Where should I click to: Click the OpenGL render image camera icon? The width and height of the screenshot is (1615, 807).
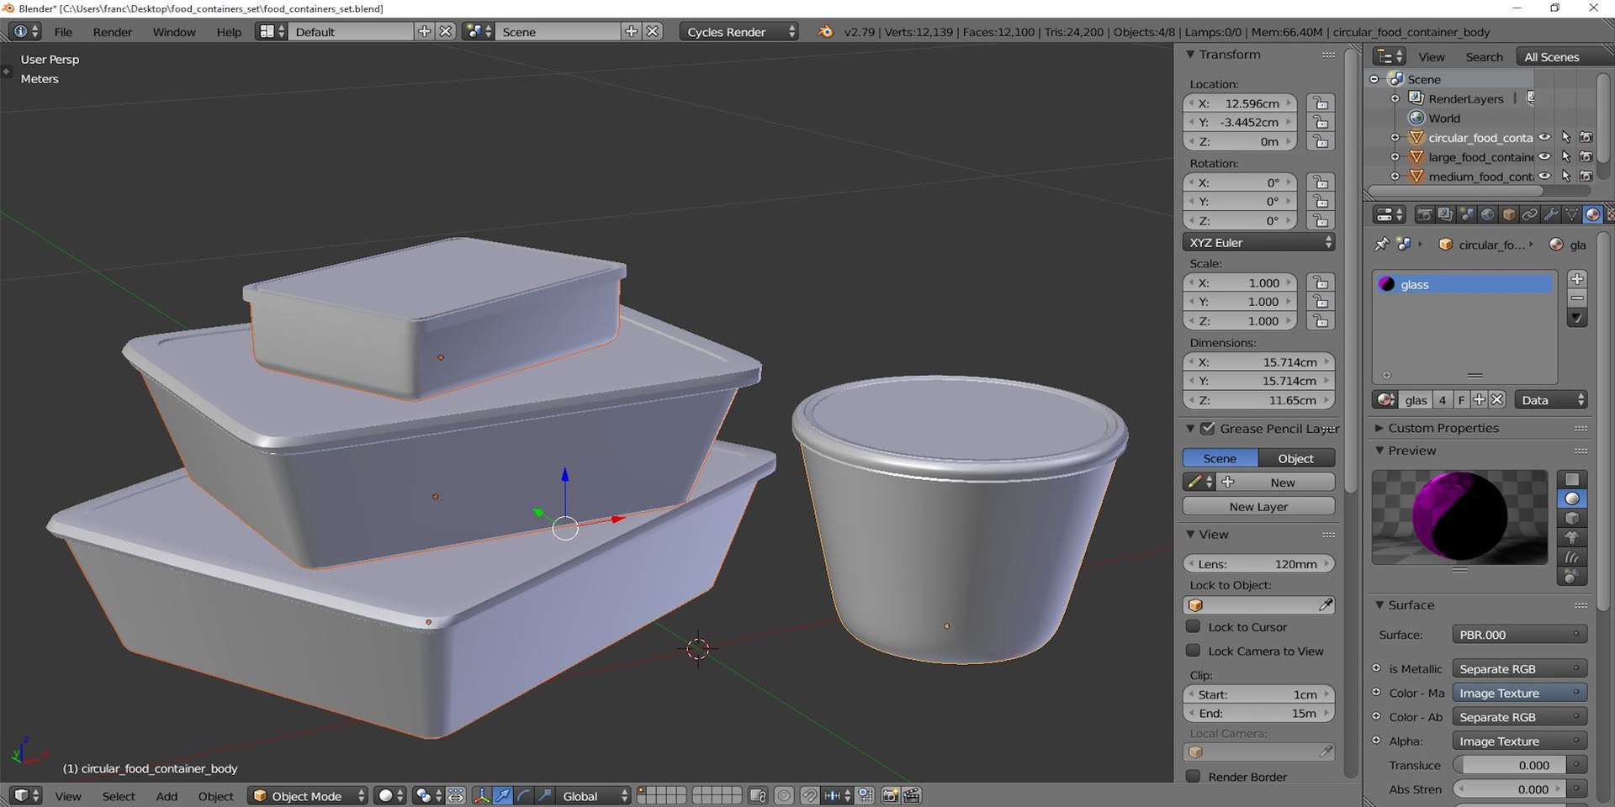(x=891, y=795)
